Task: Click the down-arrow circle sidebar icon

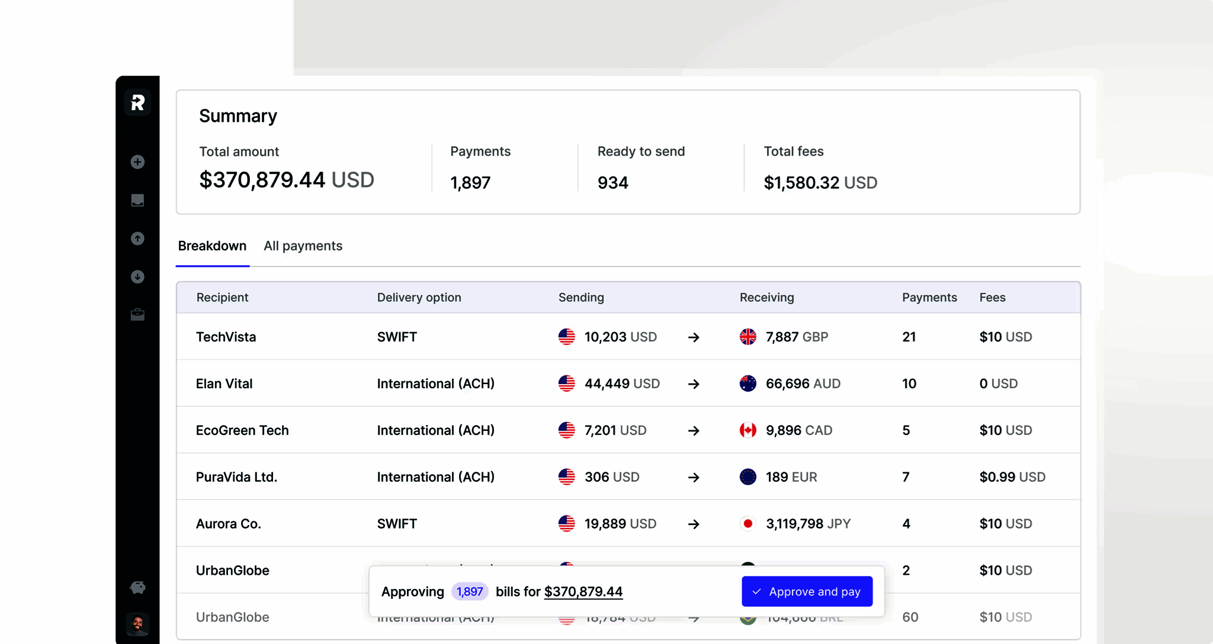Action: (137, 277)
